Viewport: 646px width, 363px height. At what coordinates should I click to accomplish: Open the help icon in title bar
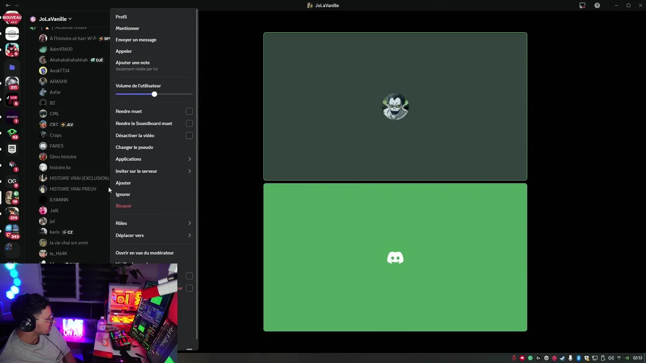click(x=597, y=6)
